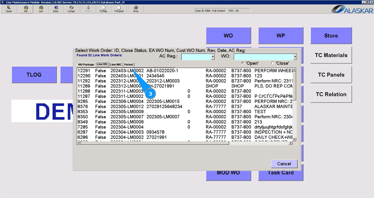The height and width of the screenshot is (198, 374).
Task: Select the 'Close' radio button
Action: click(272, 63)
